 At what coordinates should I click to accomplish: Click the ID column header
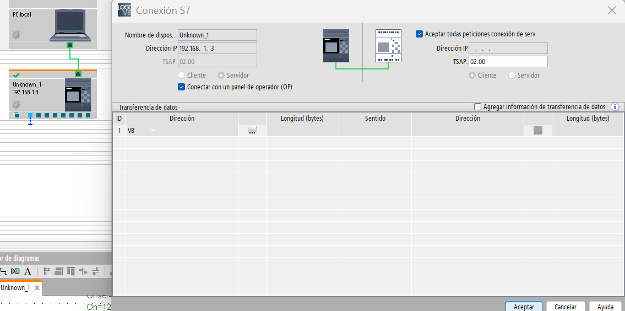point(119,118)
